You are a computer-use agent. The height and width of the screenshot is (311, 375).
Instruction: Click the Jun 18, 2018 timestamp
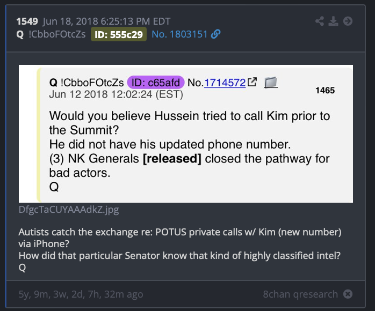click(x=106, y=21)
